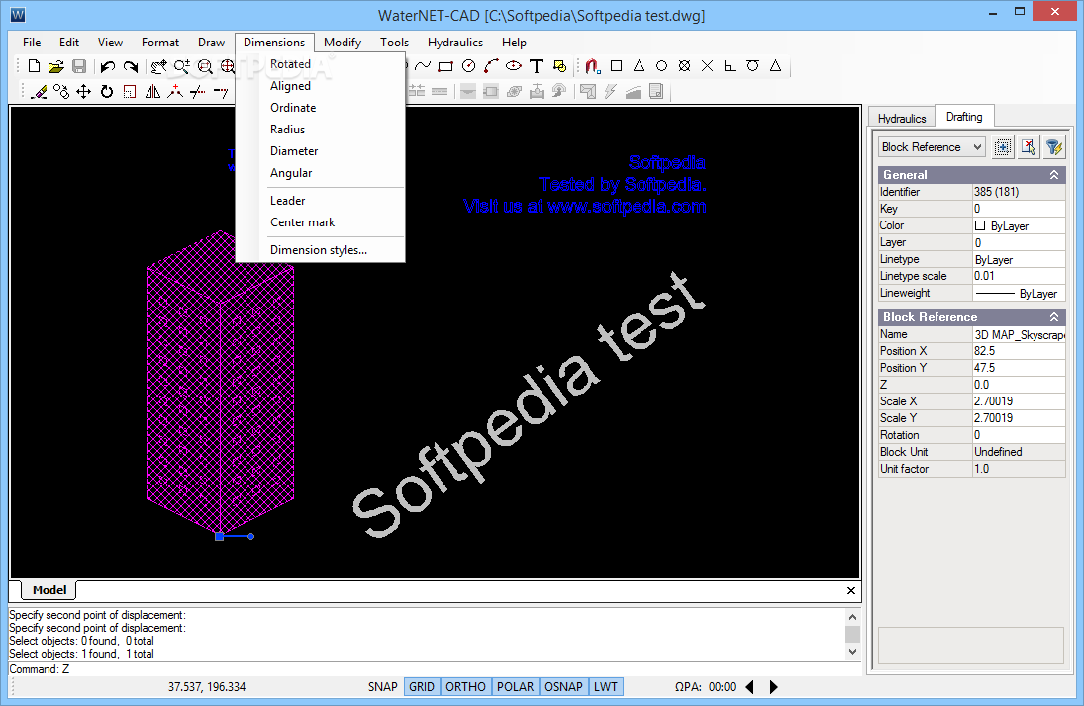1084x706 pixels.
Task: Edit the Position X value 82.5
Action: (1019, 351)
